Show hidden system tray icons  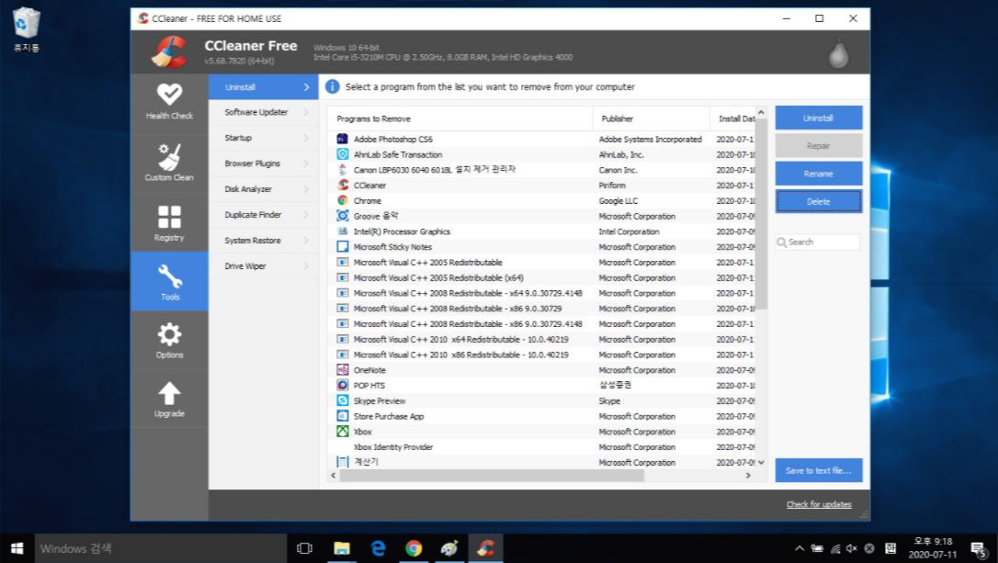pyautogui.click(x=800, y=548)
